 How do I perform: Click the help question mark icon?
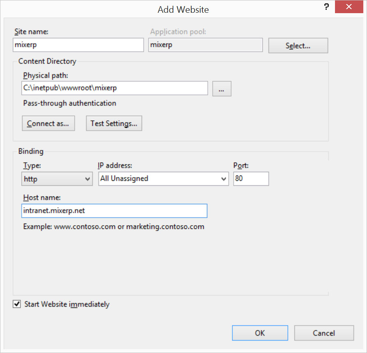[x=326, y=7]
